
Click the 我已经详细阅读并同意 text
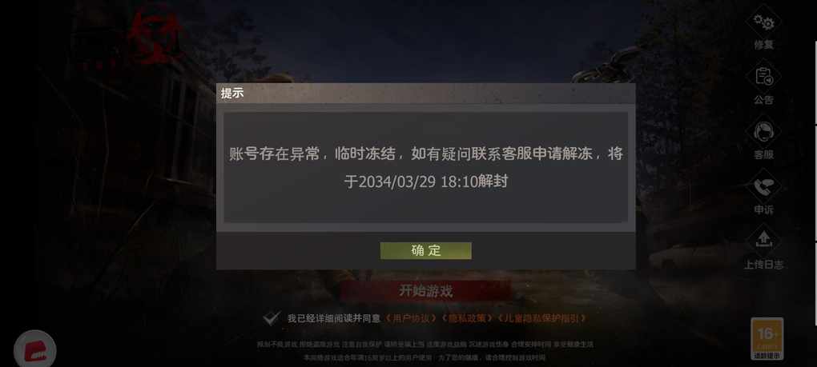(333, 318)
